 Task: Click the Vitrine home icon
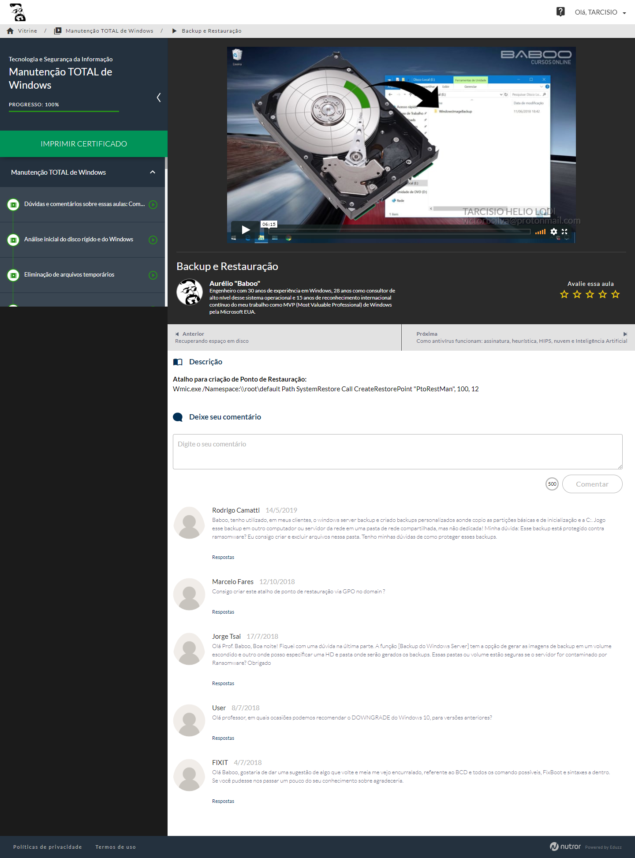pos(10,31)
